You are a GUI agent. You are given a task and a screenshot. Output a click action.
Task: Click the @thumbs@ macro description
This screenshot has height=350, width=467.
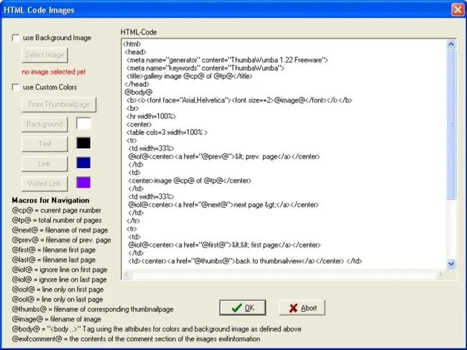point(93,309)
